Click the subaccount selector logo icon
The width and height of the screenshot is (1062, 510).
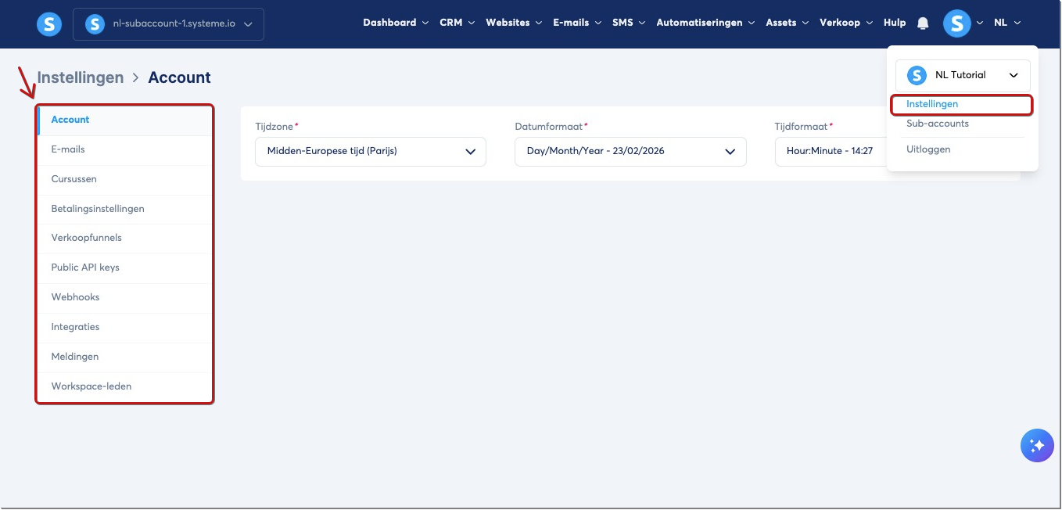pos(95,24)
